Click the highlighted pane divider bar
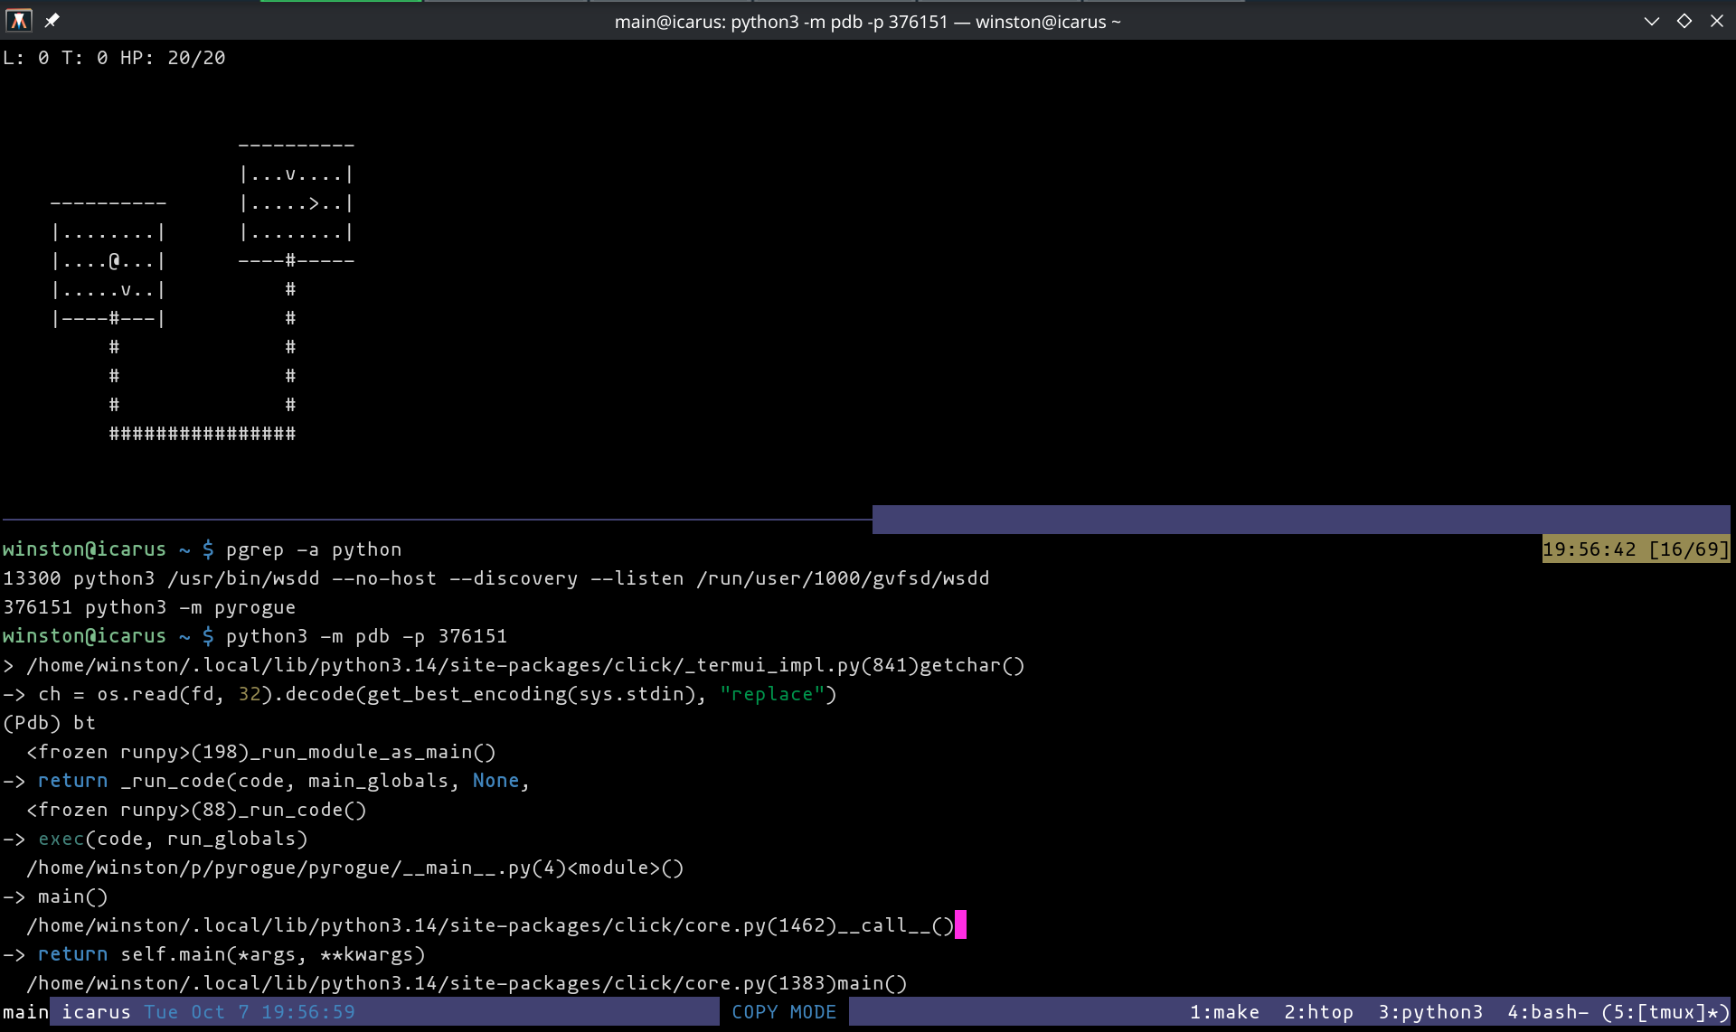Screen dimensions: 1736x1032 coord(1300,520)
